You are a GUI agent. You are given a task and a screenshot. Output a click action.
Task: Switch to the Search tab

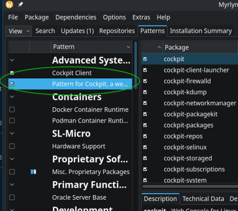(45, 31)
